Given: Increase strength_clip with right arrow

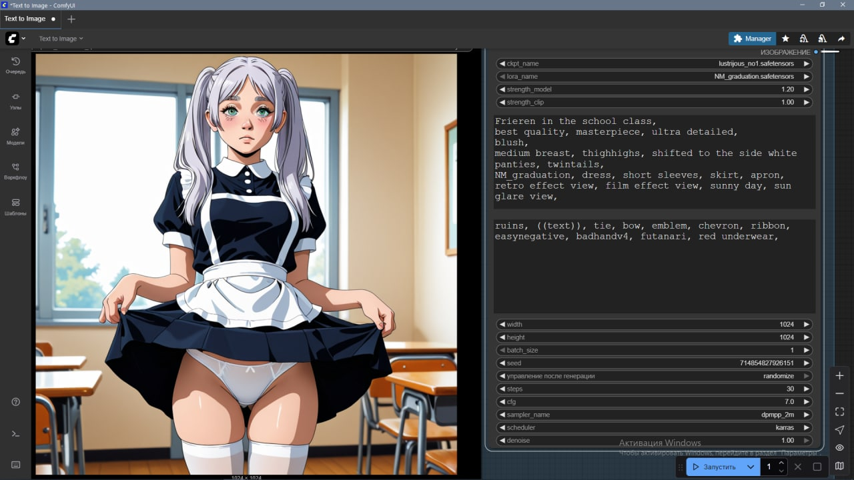Looking at the screenshot, I should tap(806, 103).
